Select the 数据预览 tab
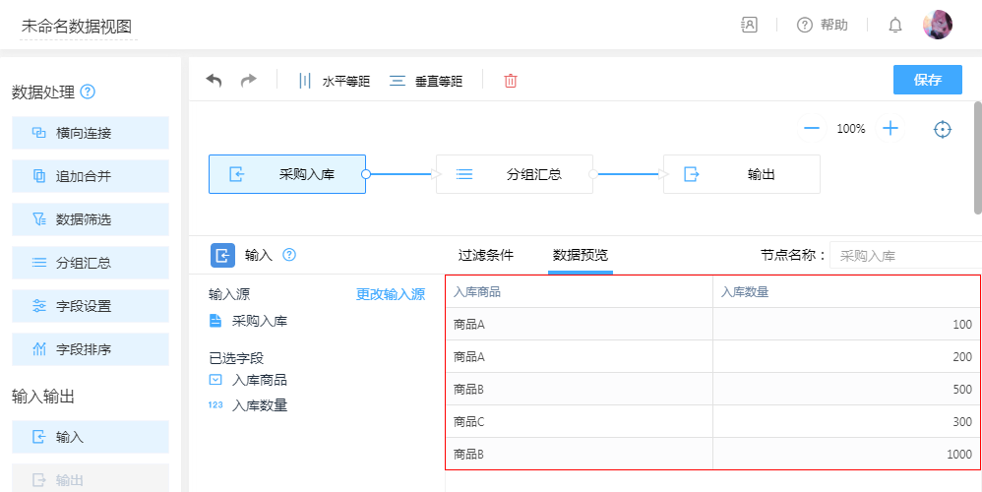This screenshot has height=492, width=982. [x=581, y=255]
